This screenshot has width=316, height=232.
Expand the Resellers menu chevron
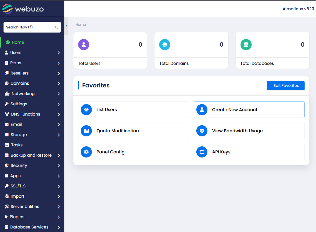59,73
